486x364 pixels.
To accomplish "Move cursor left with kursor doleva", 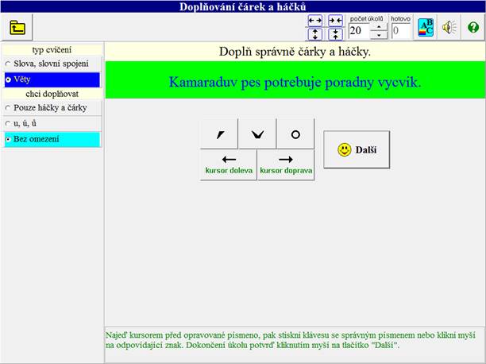I will [x=229, y=165].
